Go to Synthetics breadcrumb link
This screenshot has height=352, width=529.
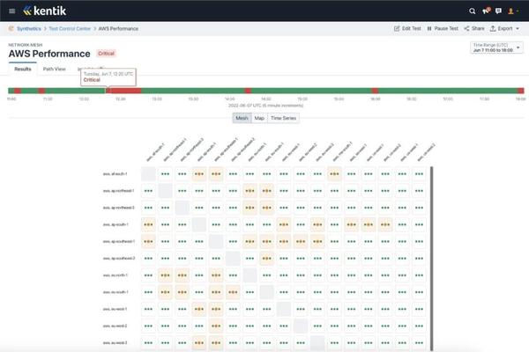click(29, 29)
